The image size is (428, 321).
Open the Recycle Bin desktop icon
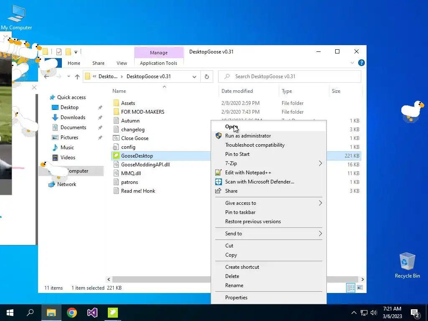click(x=407, y=265)
